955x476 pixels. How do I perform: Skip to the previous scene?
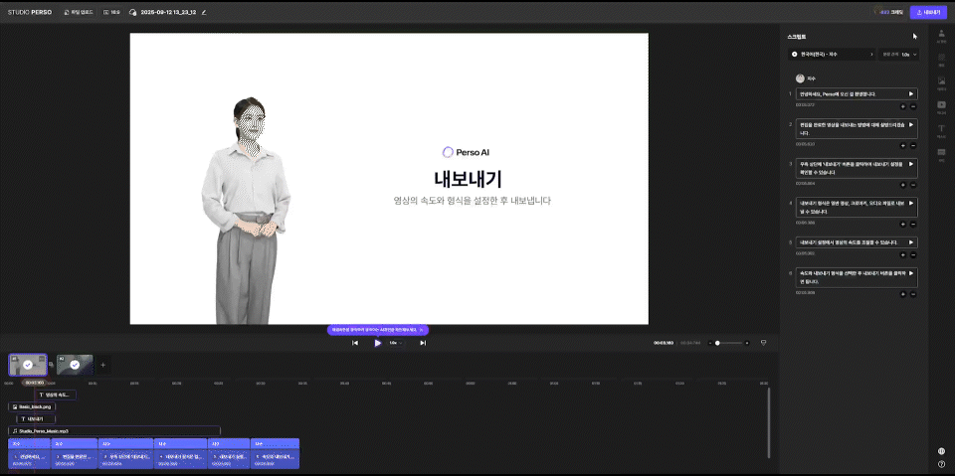pos(355,343)
